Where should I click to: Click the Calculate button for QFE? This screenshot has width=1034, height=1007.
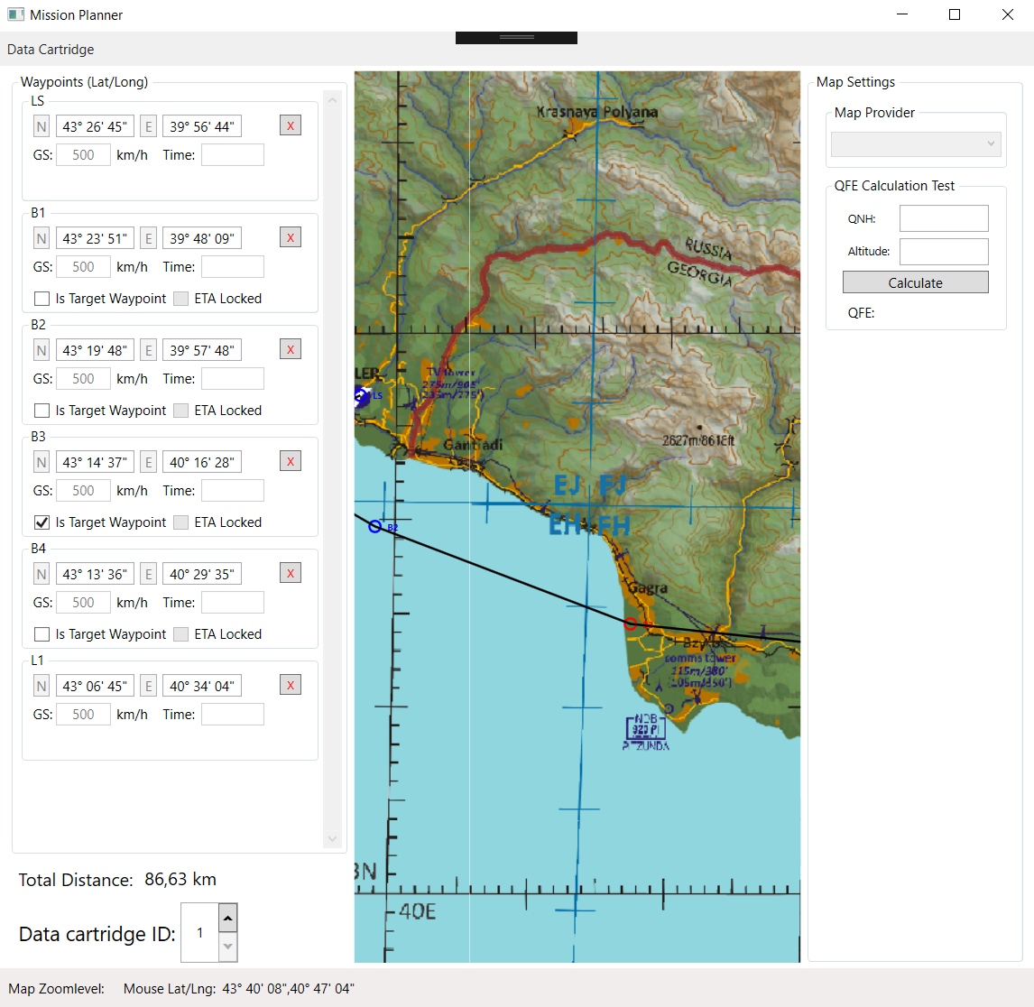tap(915, 282)
